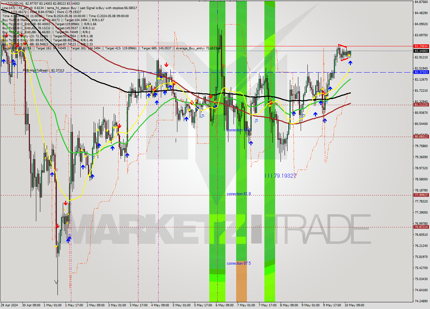Click the black down arrow at the chart low
This screenshot has width=430, height=309.
coord(56,281)
